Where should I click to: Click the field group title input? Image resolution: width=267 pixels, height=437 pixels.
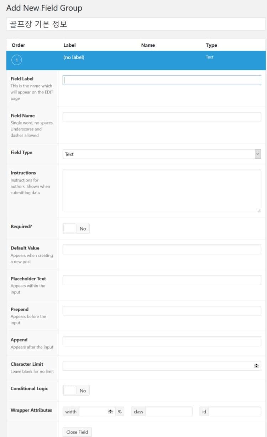point(136,24)
